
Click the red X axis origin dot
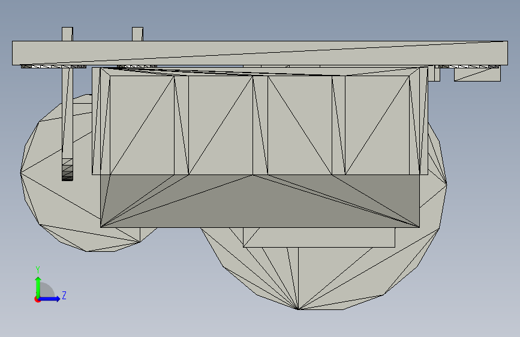(37, 299)
